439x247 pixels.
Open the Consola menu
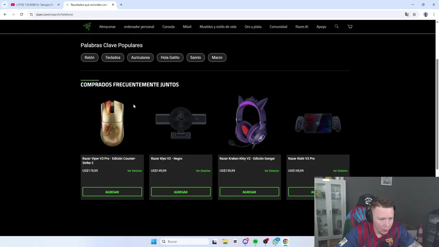click(168, 27)
